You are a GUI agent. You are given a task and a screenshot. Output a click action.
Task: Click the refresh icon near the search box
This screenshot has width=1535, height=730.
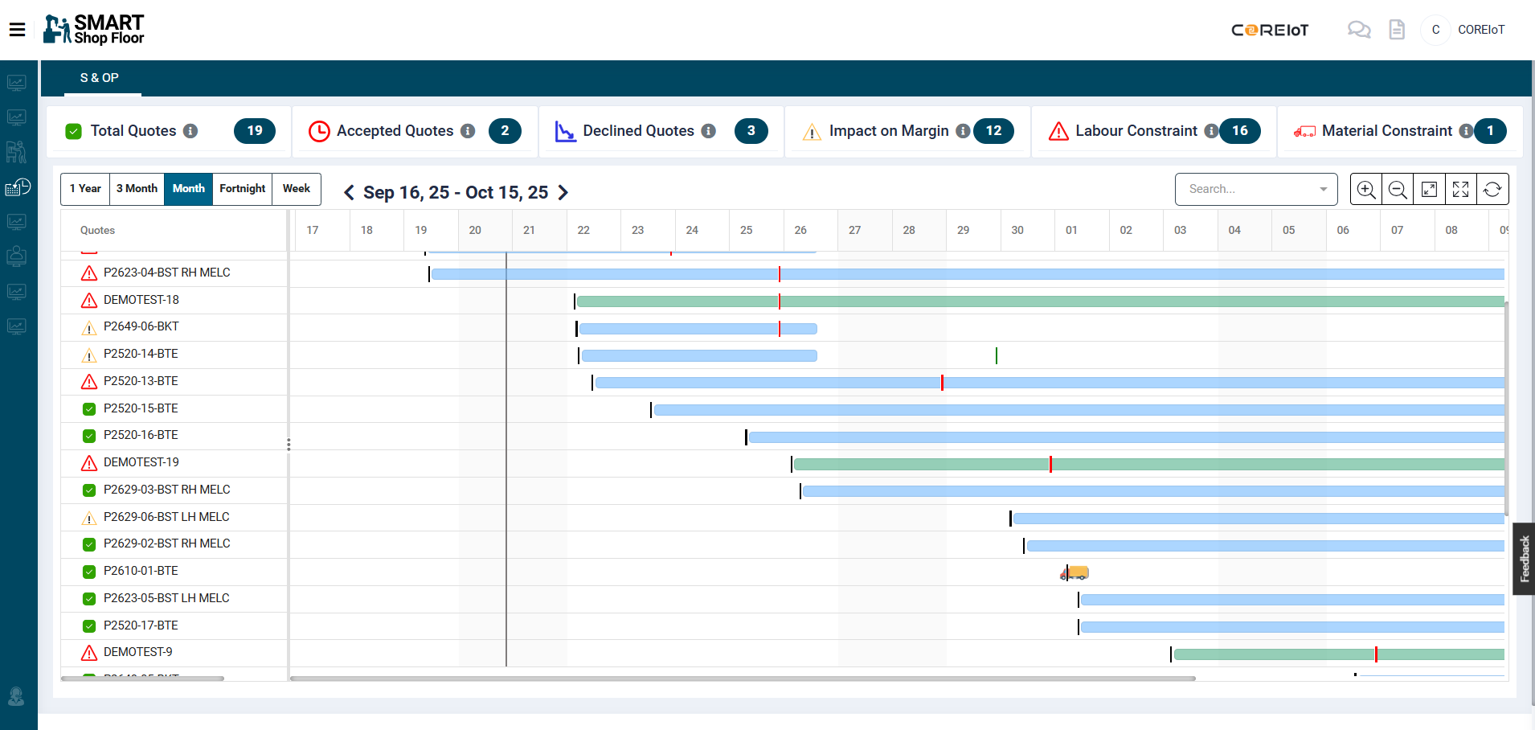[1493, 189]
